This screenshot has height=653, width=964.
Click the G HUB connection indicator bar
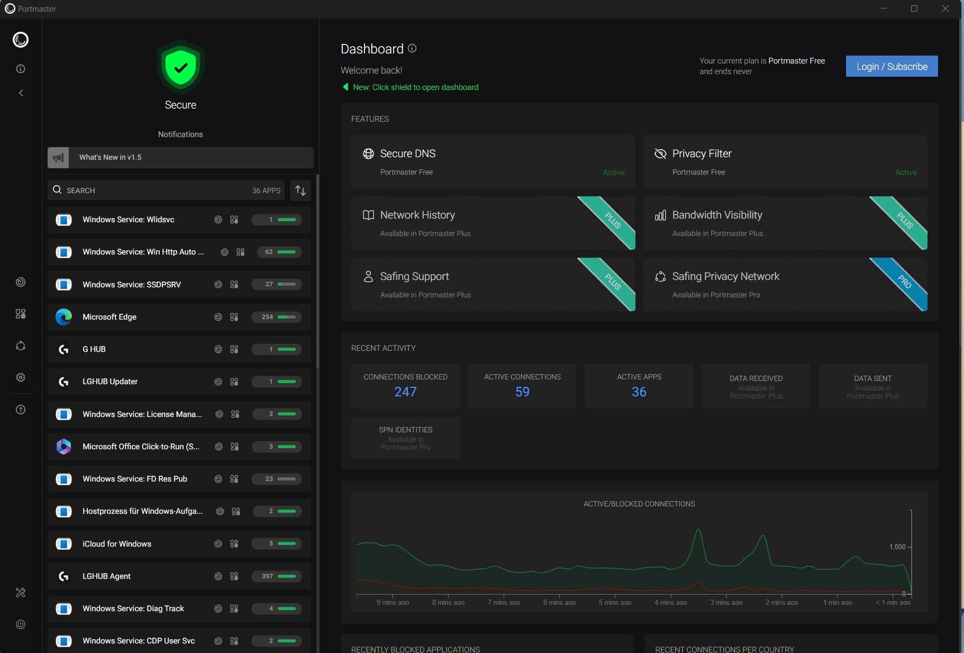(277, 349)
